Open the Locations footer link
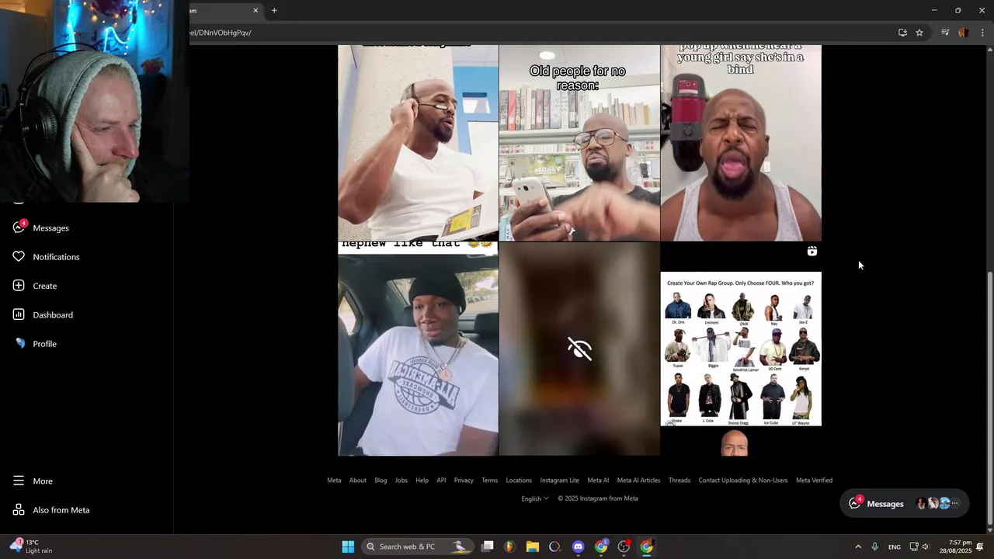The width and height of the screenshot is (994, 559). click(x=519, y=480)
